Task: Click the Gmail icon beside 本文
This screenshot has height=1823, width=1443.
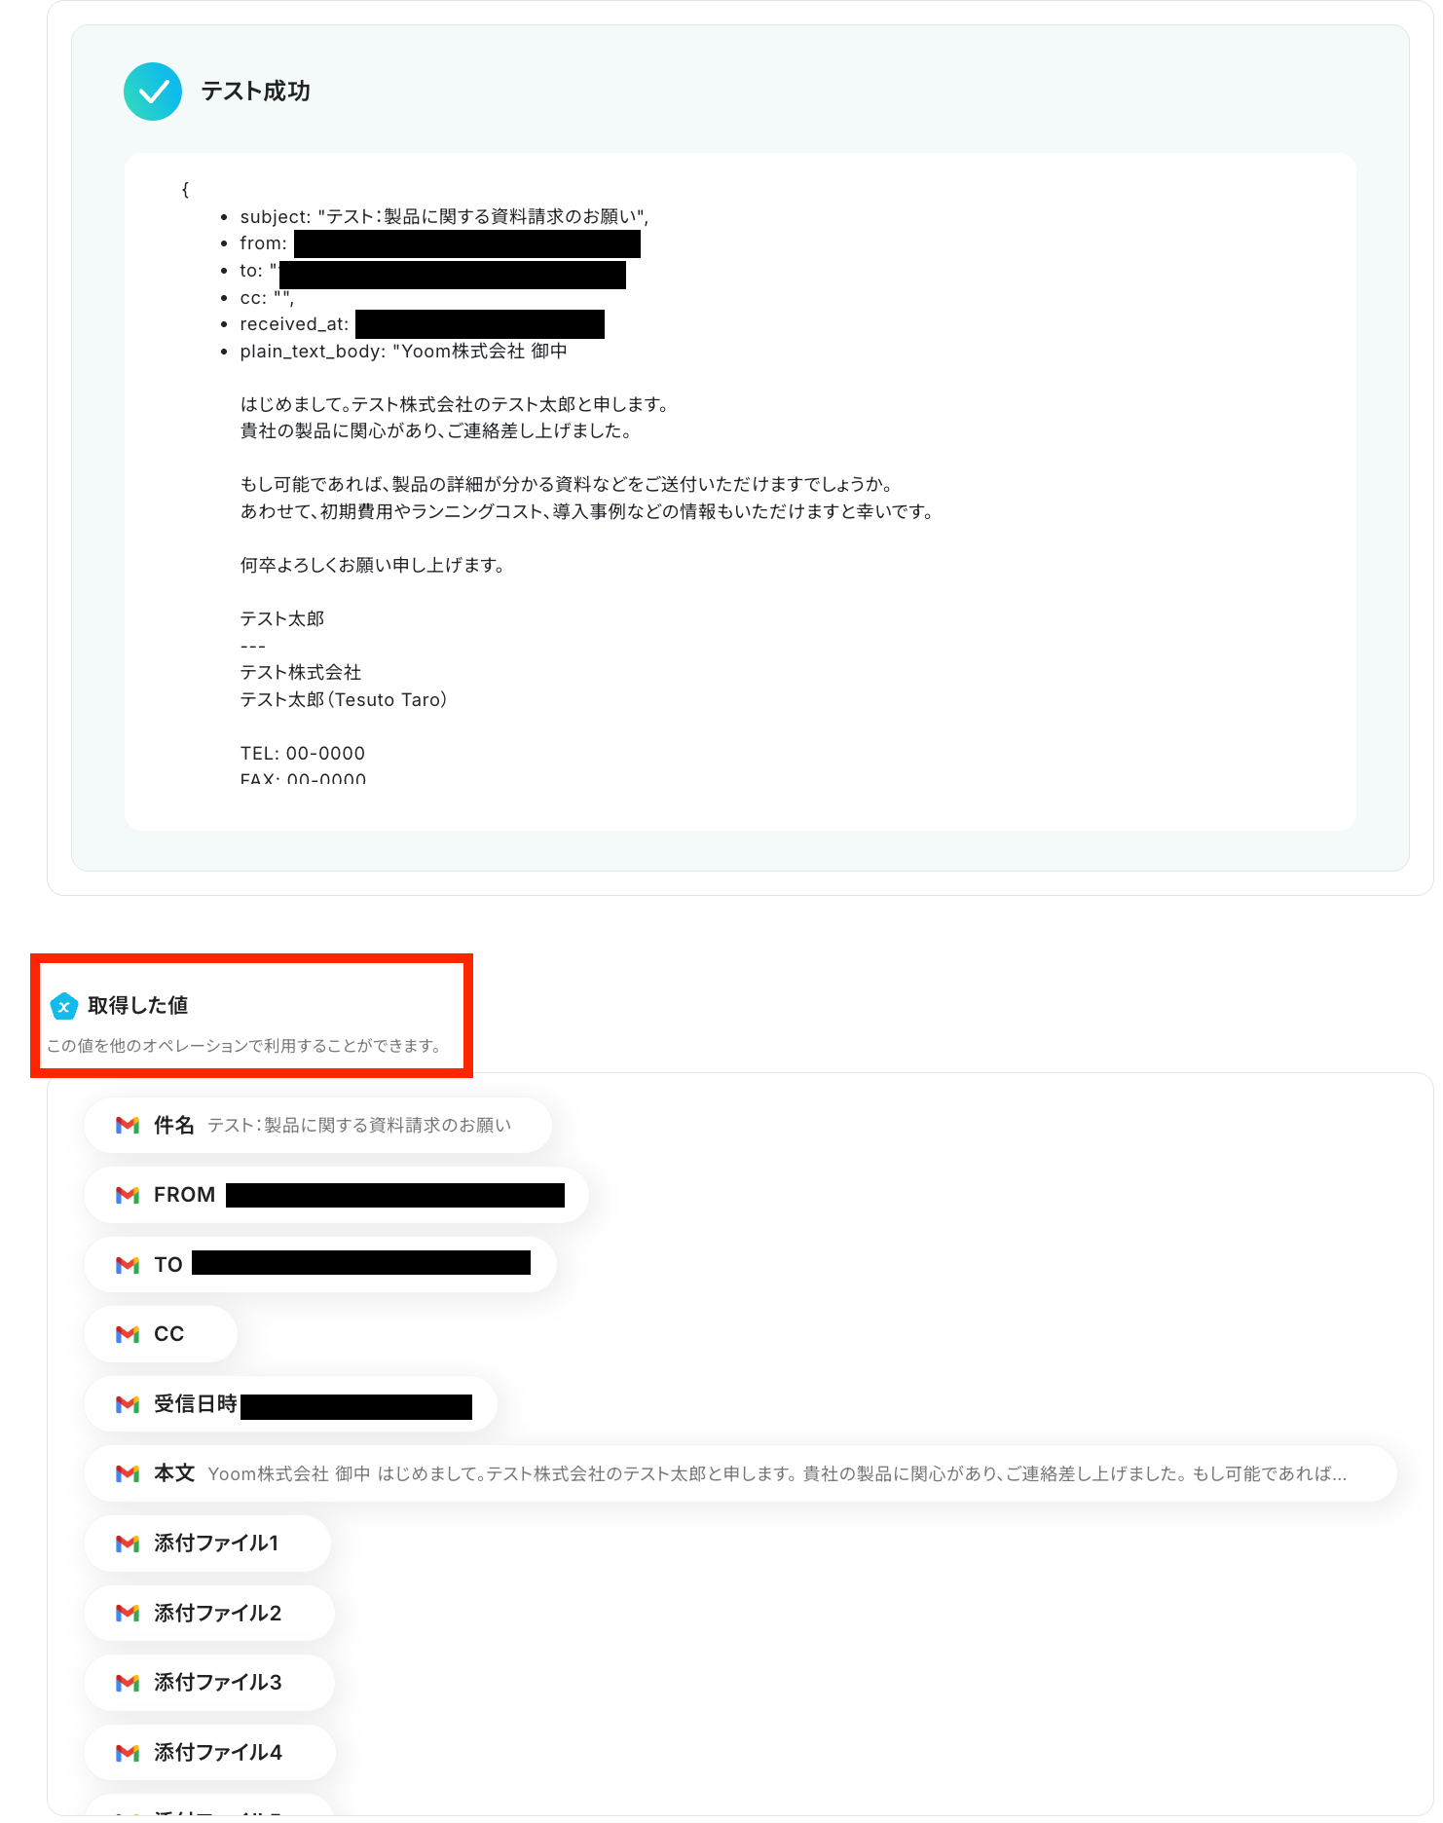Action: pyautogui.click(x=128, y=1474)
